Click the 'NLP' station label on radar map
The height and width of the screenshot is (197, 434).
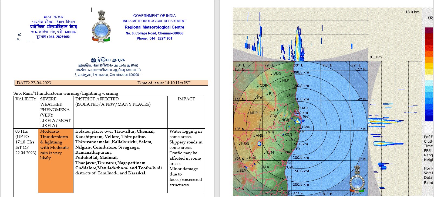tap(285, 80)
